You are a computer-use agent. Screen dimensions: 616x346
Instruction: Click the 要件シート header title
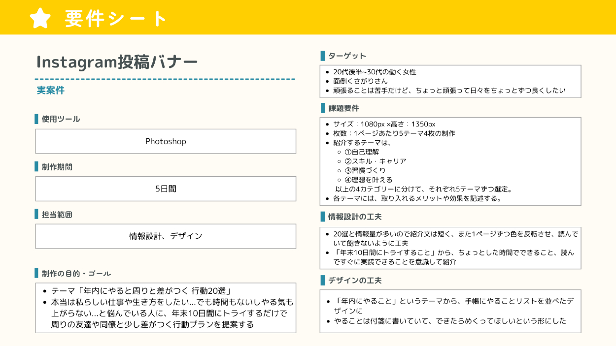(x=116, y=19)
